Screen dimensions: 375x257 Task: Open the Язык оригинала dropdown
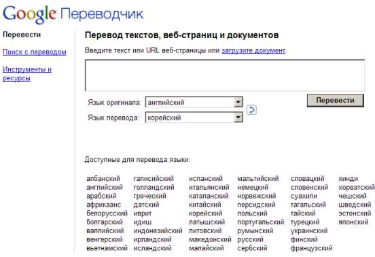(x=194, y=102)
